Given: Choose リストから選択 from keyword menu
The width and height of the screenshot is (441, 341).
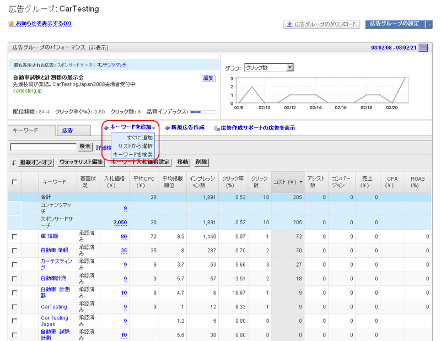Looking at the screenshot, I should 135,146.
